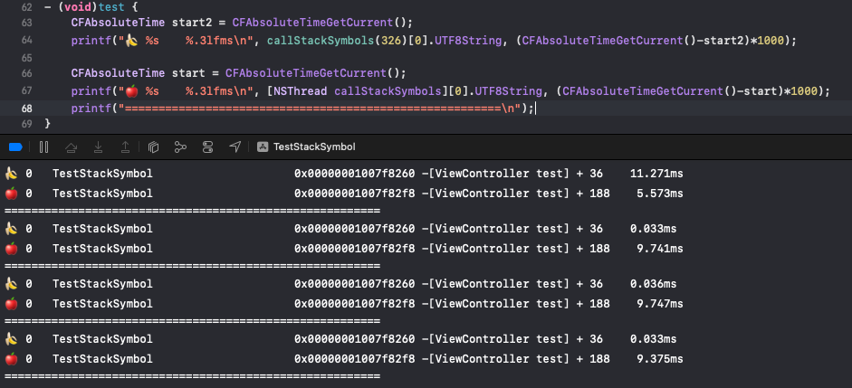This screenshot has width=852, height=388.
Task: Click NSThread on line 67
Action: [301, 91]
